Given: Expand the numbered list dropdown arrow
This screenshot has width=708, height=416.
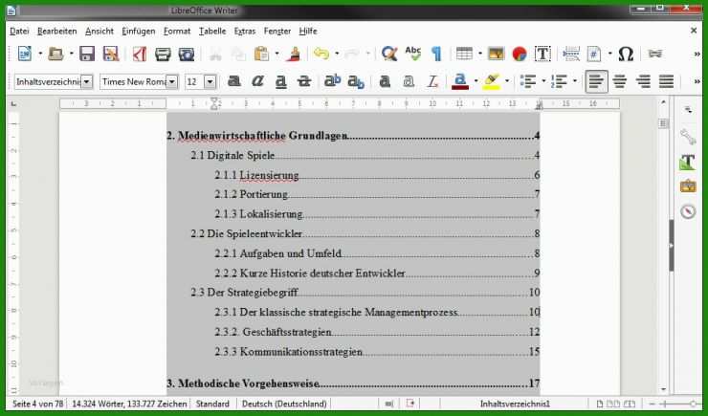Looking at the screenshot, I should click(575, 81).
